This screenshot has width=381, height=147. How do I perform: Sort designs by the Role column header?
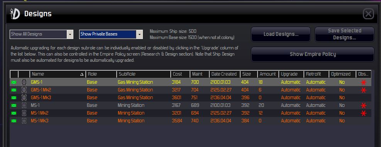(101, 74)
